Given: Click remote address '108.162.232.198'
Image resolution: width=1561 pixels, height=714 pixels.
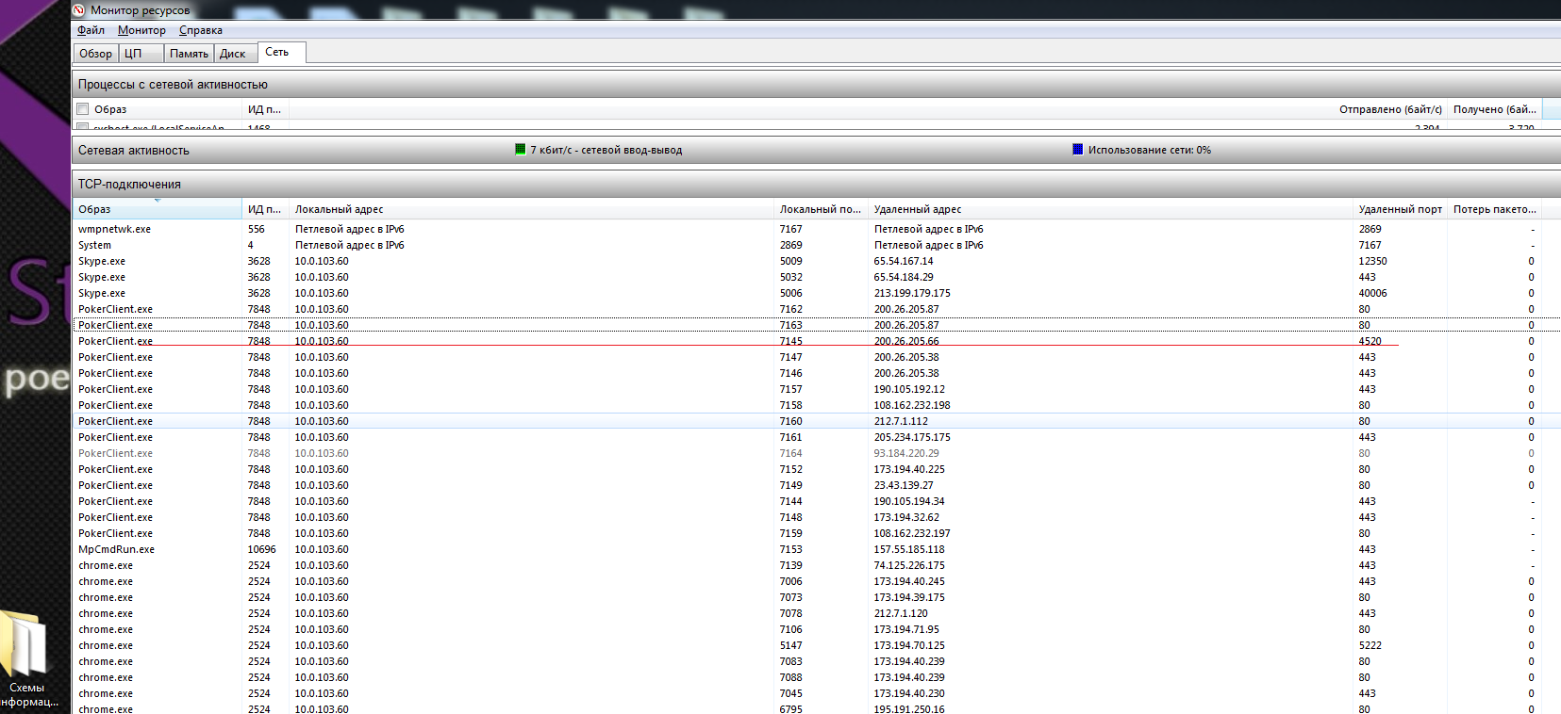Looking at the screenshot, I should pos(912,405).
